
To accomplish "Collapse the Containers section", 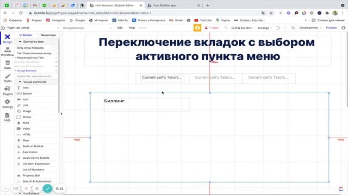I will pyautogui.click(x=20, y=193).
